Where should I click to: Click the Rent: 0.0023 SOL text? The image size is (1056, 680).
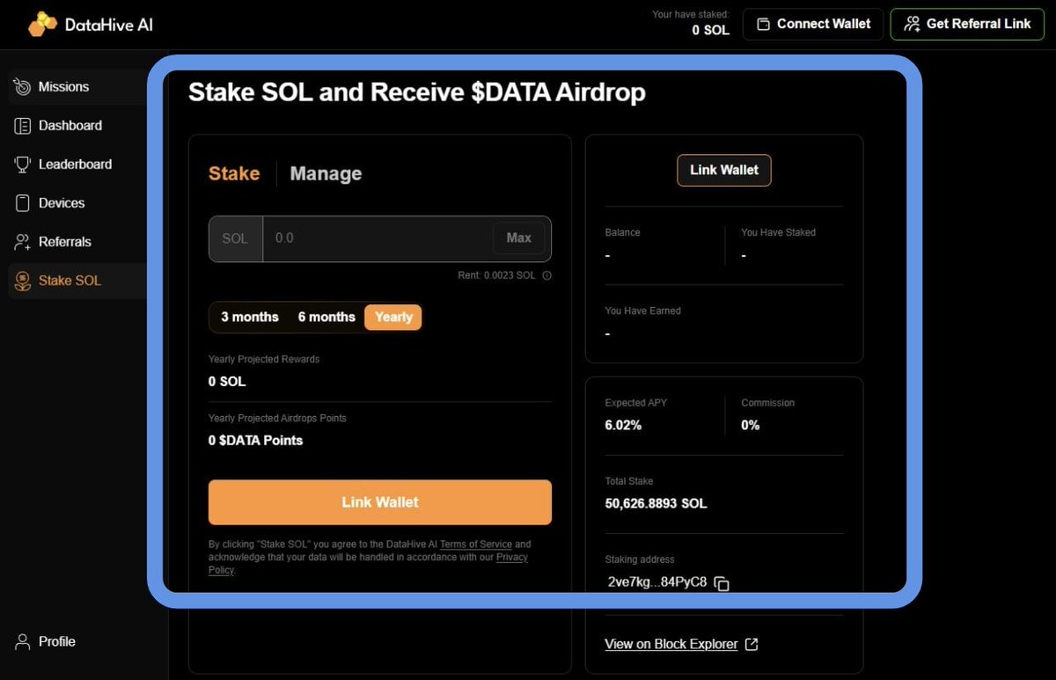point(496,275)
